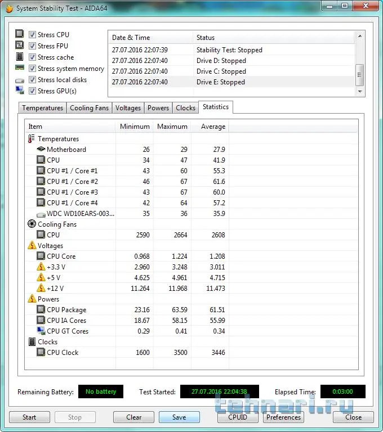Screen dimensions: 383x432
Task: Click the lightning icon of +12 V row
Action: pyautogui.click(x=41, y=288)
